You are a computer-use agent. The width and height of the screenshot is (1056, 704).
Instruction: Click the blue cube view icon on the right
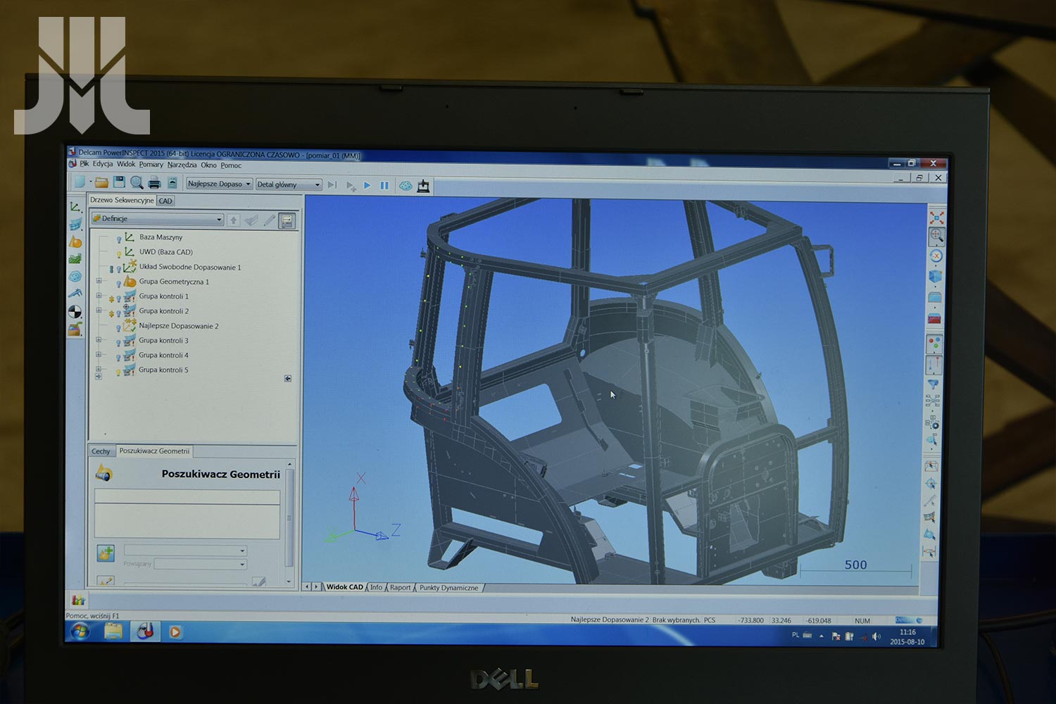pyautogui.click(x=936, y=276)
